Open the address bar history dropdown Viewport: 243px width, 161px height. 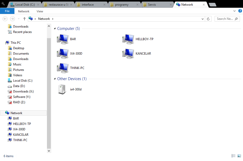[x=202, y=19]
